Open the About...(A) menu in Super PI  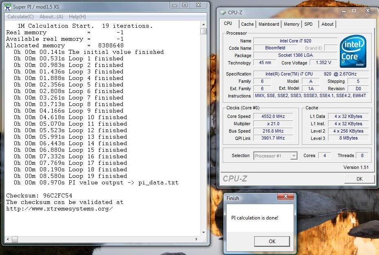(x=51, y=17)
